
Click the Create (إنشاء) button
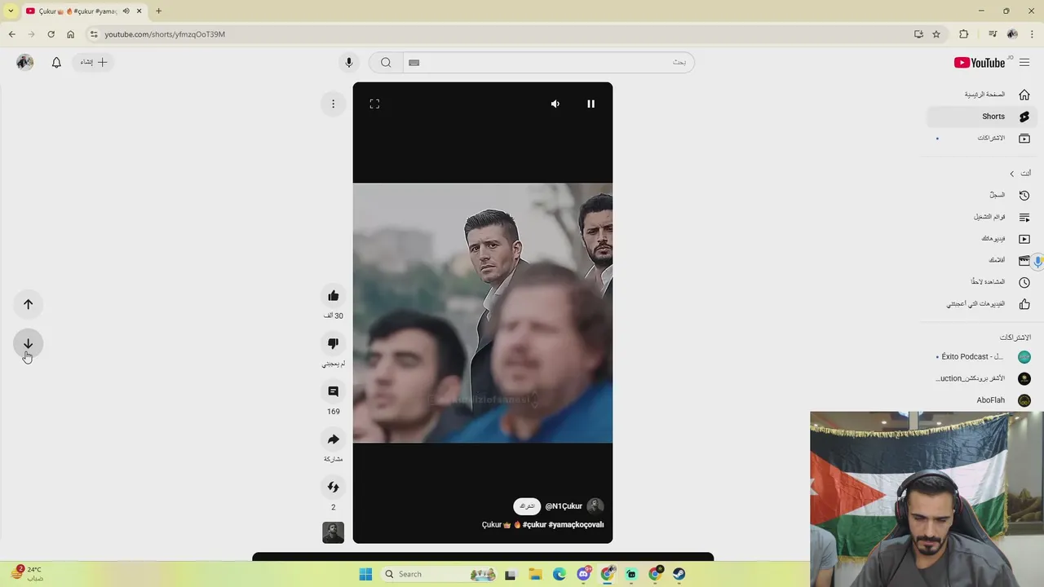93,62
